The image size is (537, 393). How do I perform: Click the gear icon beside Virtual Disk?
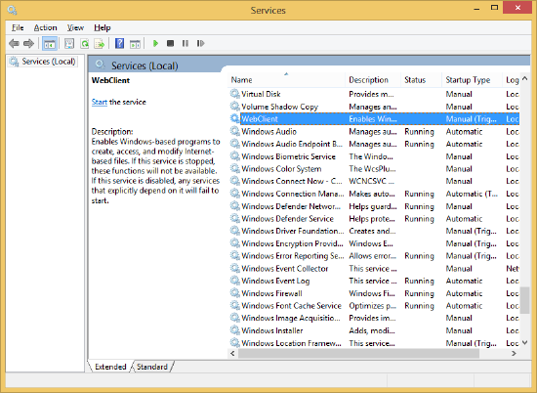(x=234, y=94)
